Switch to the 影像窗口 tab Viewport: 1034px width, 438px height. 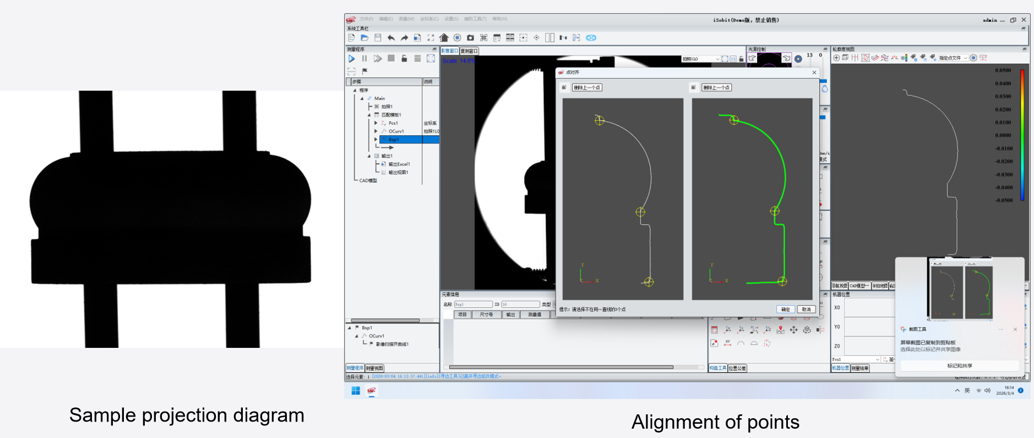point(450,51)
